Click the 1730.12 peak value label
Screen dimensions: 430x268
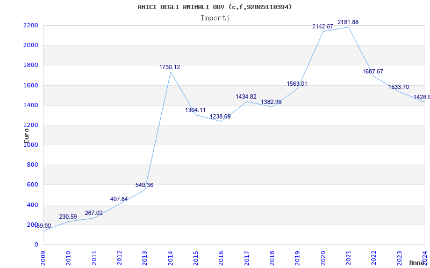[170, 68]
